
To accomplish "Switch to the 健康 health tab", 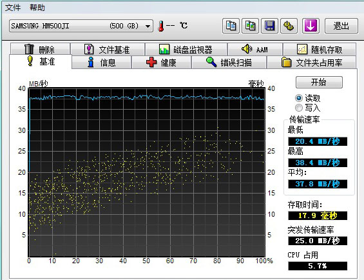I will coord(161,63).
